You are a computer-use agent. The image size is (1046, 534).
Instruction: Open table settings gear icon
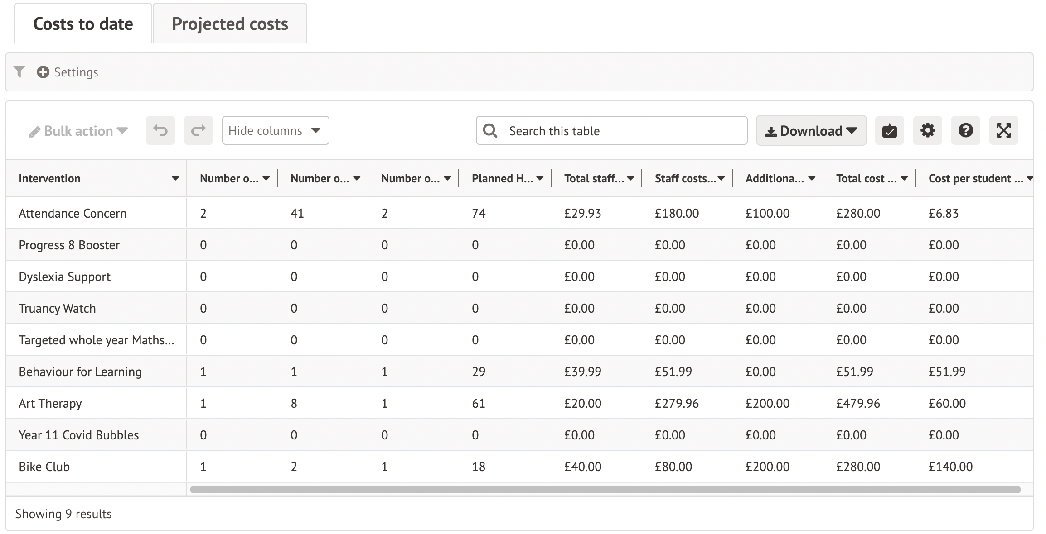(927, 131)
